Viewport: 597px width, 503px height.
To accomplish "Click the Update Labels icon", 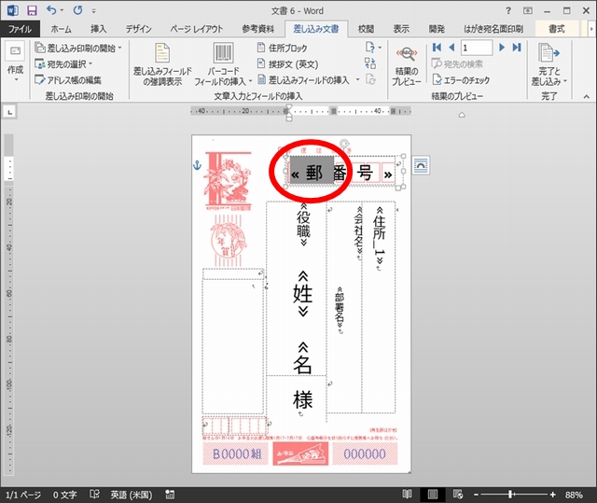I will pyautogui.click(x=370, y=79).
